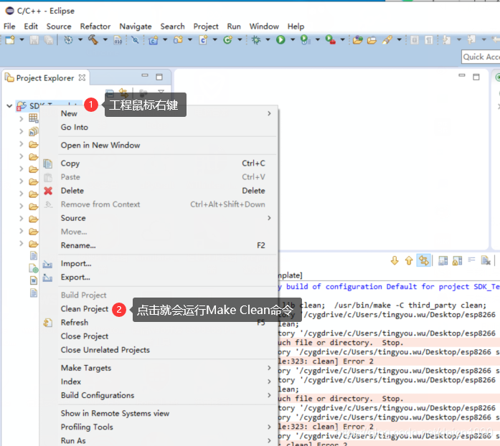
Task: Click the Open Type icon
Action: [358, 40]
